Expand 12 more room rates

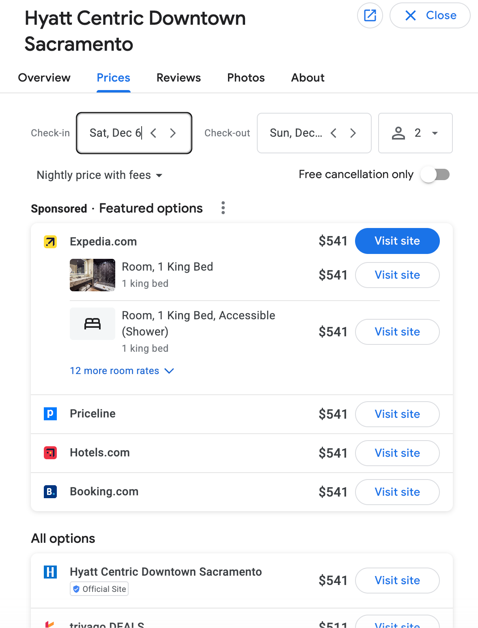[122, 371]
